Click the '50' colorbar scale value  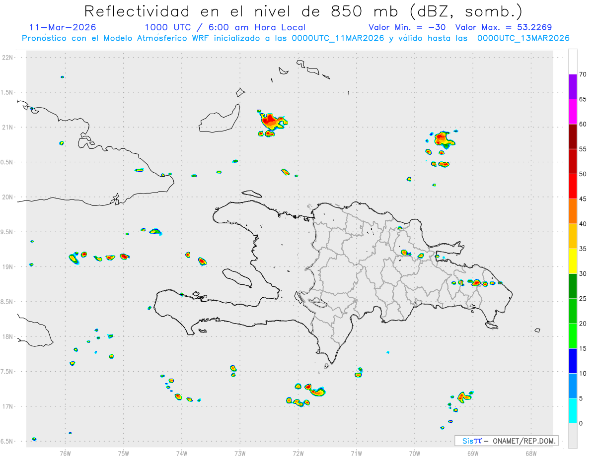point(583,174)
